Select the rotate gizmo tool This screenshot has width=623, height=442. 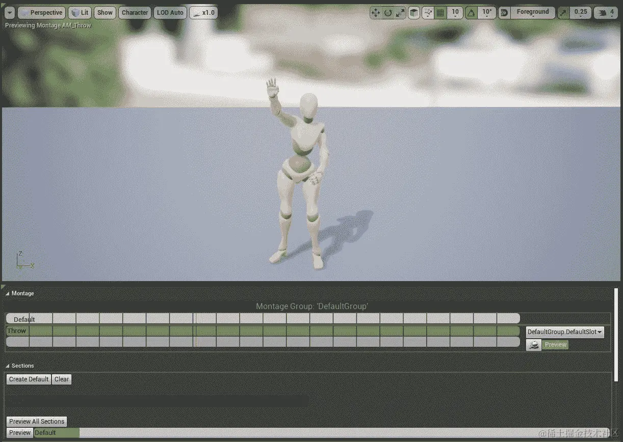coord(388,13)
